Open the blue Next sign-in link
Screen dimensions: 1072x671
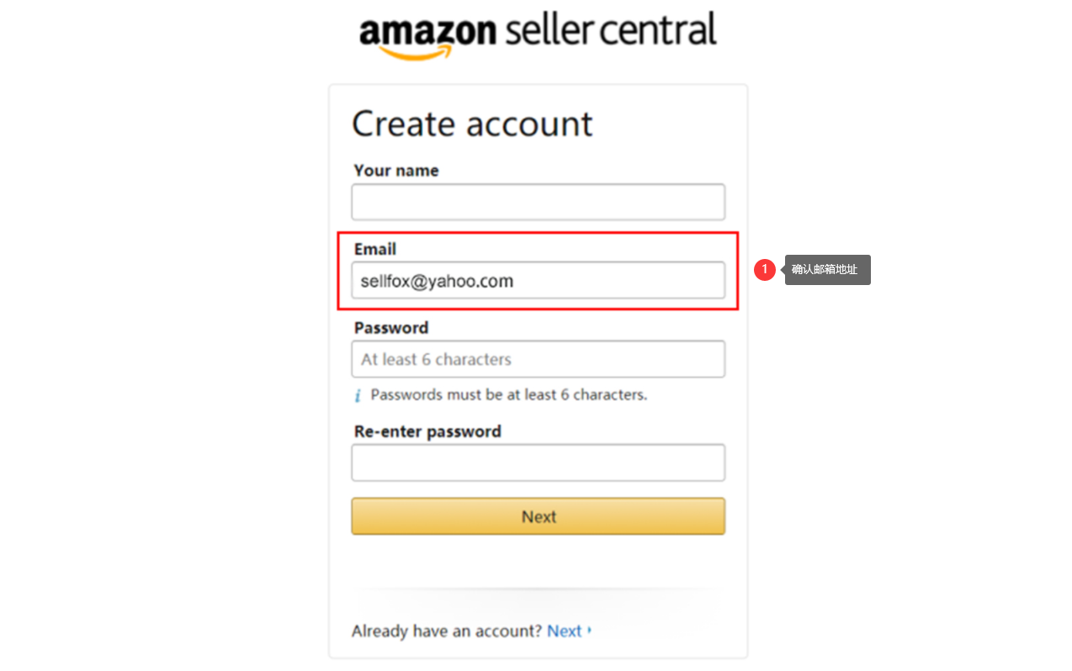pos(564,631)
